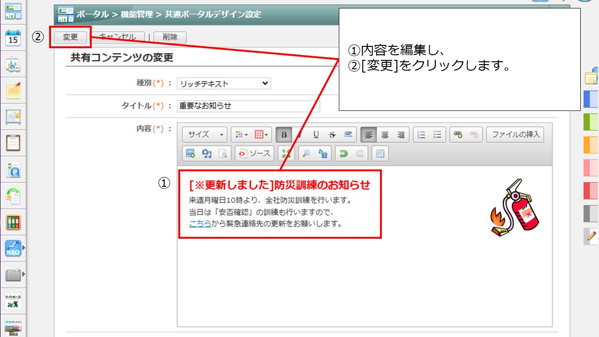Click the insert link icon
The height and width of the screenshot is (337, 599).
coord(458,135)
